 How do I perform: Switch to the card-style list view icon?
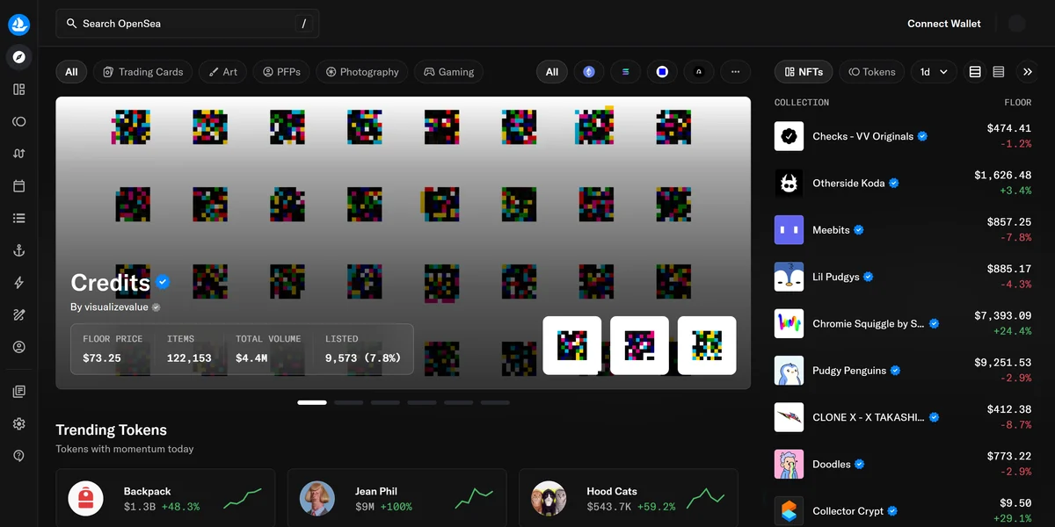975,72
